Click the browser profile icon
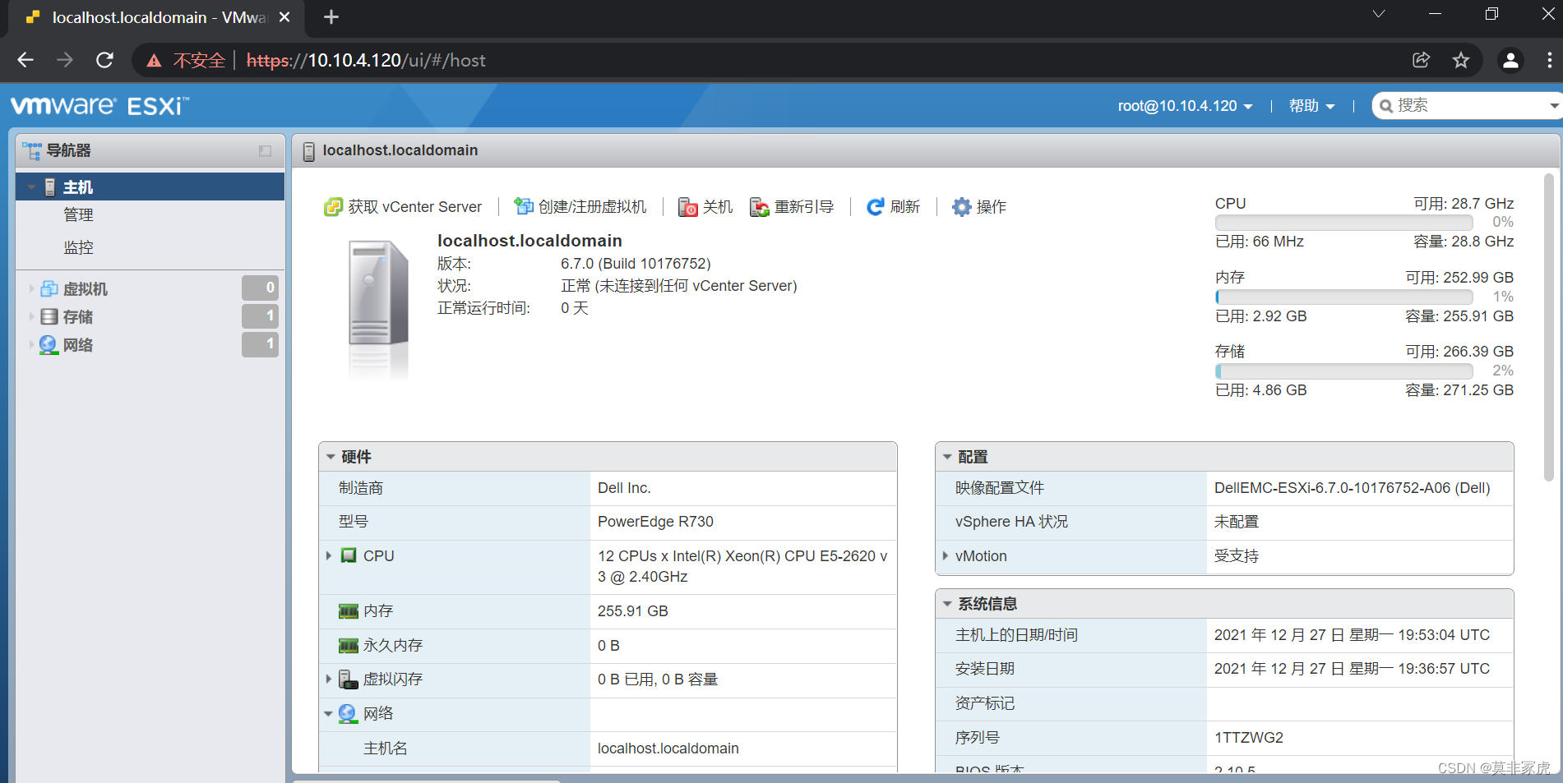 click(1511, 60)
